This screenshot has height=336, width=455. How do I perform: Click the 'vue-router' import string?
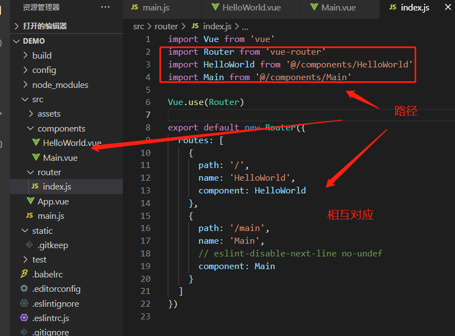tap(296, 52)
